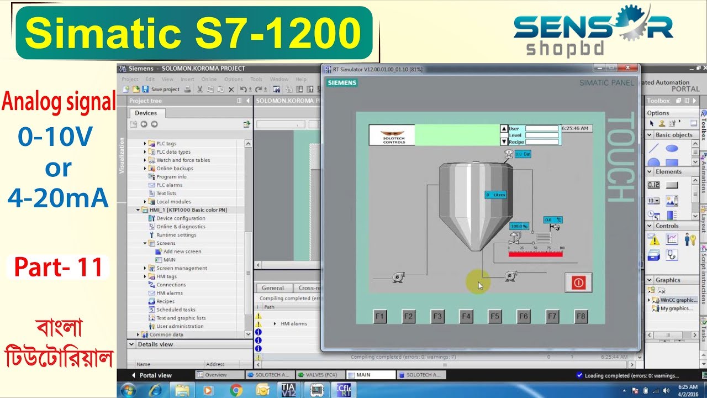Viewport: 707px width, 398px height.
Task: Collapse the Basic objects section in the Toolbox
Action: (x=650, y=135)
